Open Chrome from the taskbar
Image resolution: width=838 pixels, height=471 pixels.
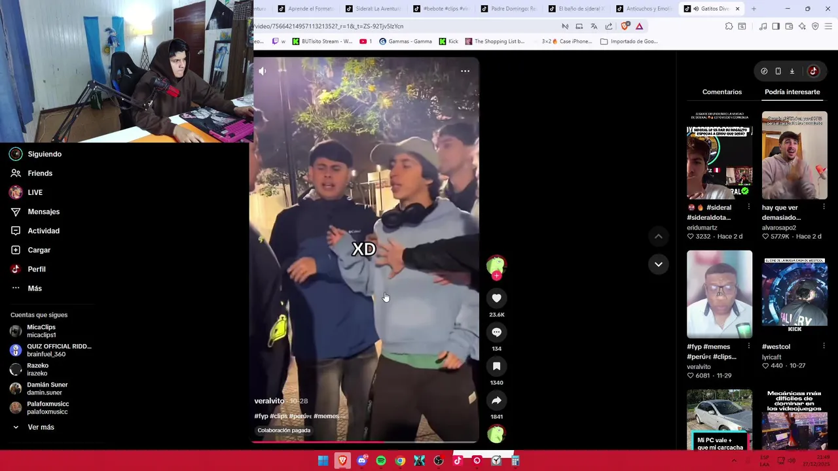(x=400, y=461)
